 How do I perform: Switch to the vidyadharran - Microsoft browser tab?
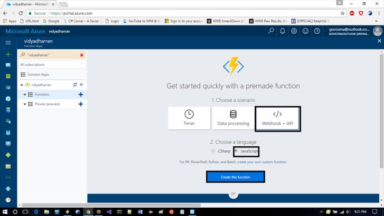click(x=30, y=4)
